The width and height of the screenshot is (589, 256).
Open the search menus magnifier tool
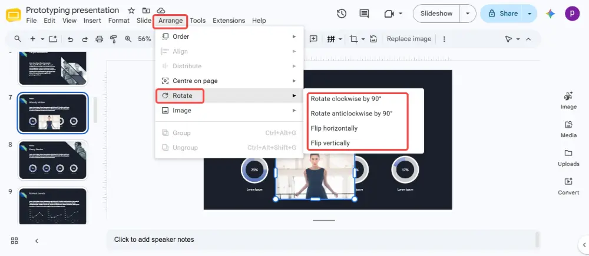[18, 39]
